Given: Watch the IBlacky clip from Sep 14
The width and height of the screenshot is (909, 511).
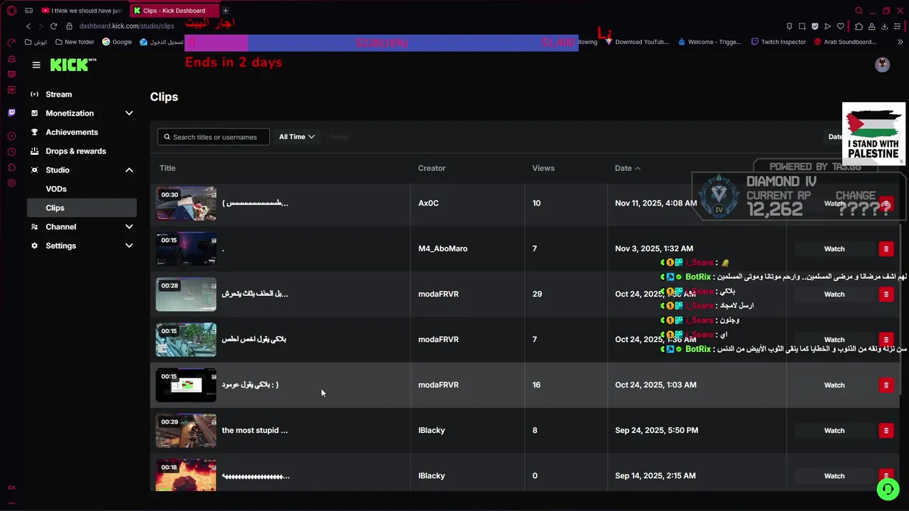Looking at the screenshot, I should [834, 476].
